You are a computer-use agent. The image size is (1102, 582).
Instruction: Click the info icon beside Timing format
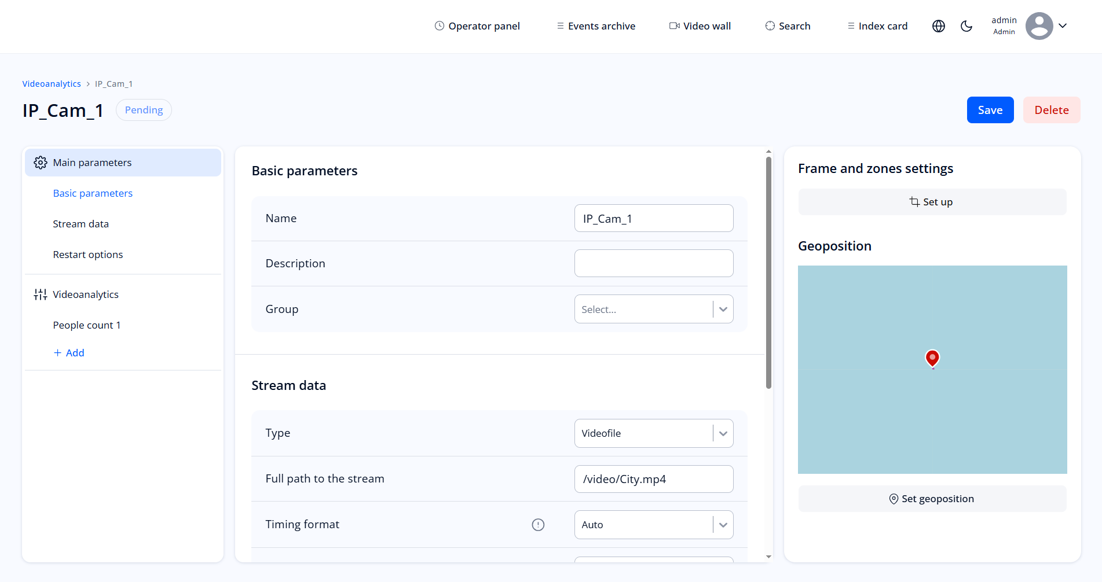pyautogui.click(x=538, y=524)
